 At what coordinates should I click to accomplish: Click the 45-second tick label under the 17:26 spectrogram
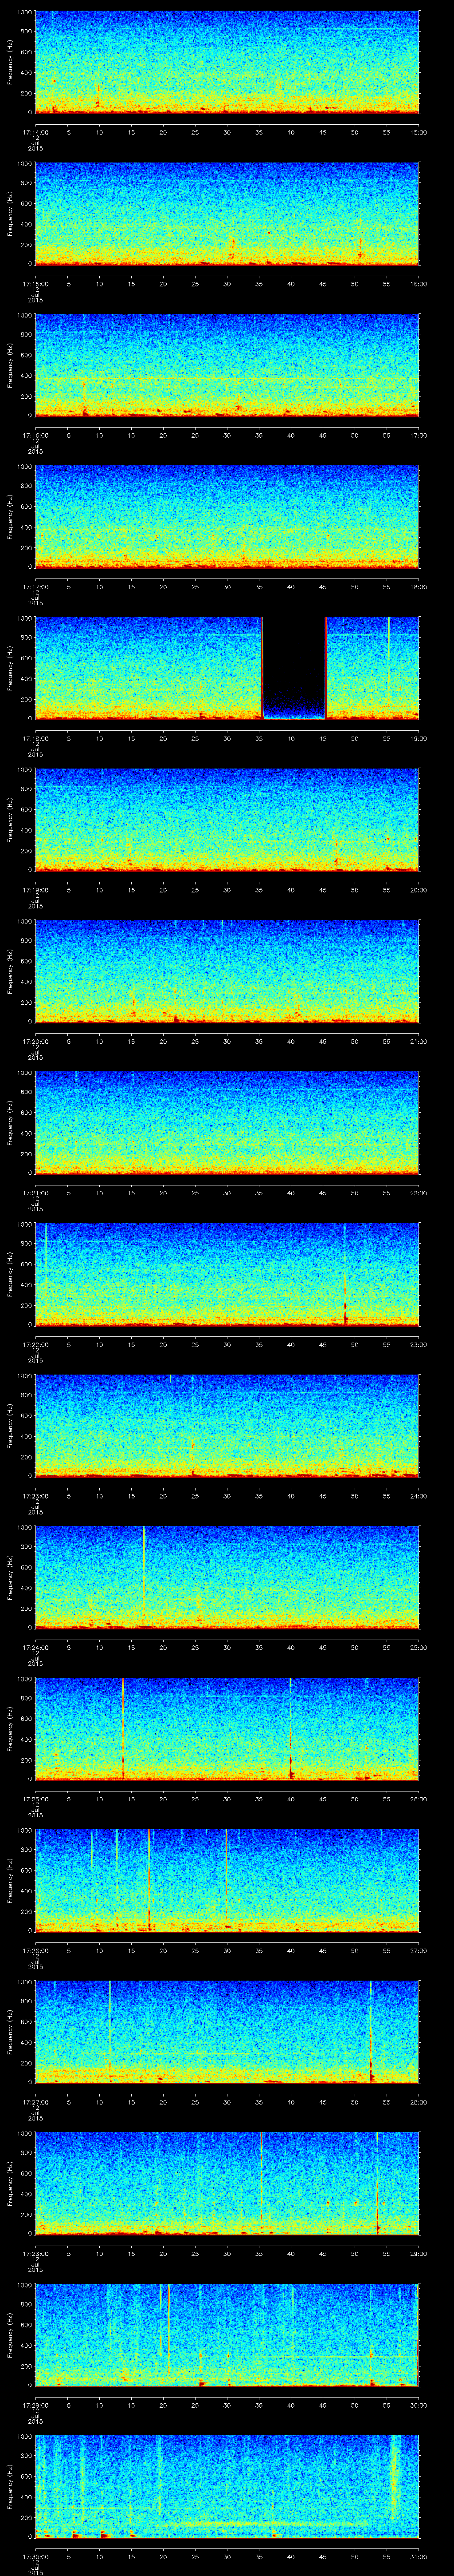click(322, 1950)
